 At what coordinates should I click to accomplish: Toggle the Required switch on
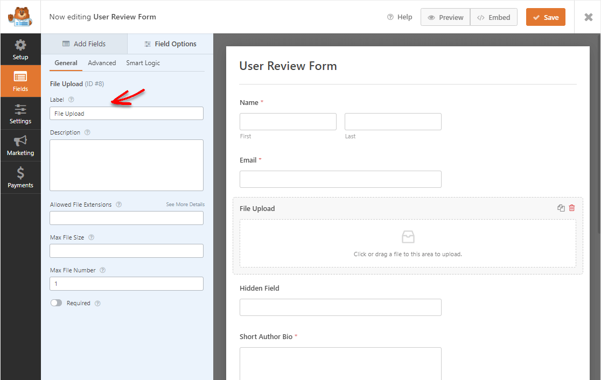(x=57, y=303)
